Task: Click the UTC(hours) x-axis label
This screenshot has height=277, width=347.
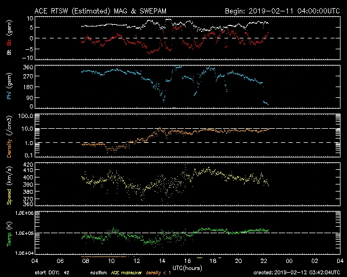Action: (188, 267)
